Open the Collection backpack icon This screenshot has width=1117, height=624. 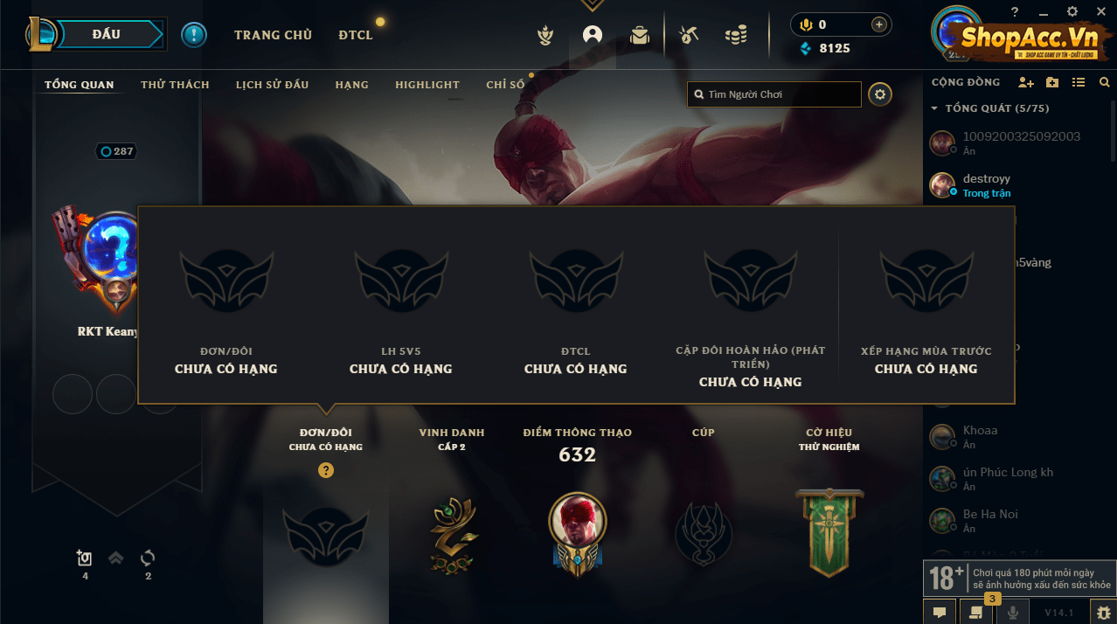click(640, 36)
